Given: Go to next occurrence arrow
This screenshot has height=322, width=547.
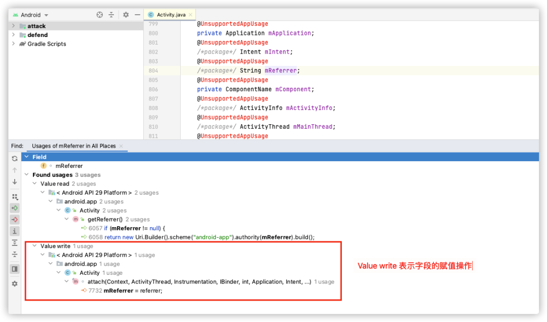Looking at the screenshot, I should 15,182.
